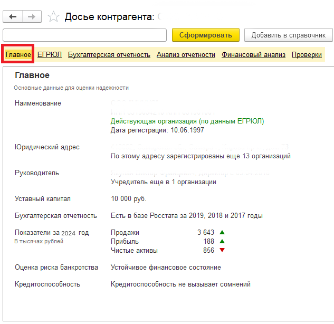
Task: Click the green up arrow next to Продажи
Action: (222, 233)
